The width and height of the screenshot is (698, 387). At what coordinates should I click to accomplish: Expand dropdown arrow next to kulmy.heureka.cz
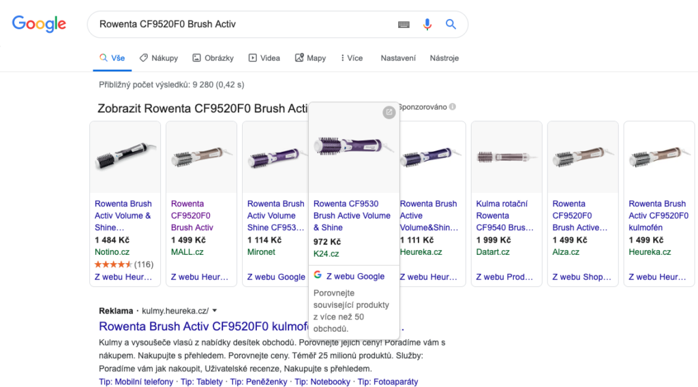215,311
